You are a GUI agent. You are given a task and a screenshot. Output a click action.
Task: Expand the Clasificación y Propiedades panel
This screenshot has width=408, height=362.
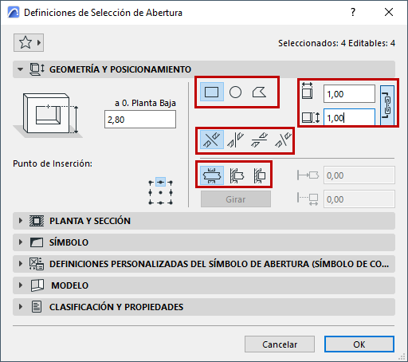click(21, 307)
